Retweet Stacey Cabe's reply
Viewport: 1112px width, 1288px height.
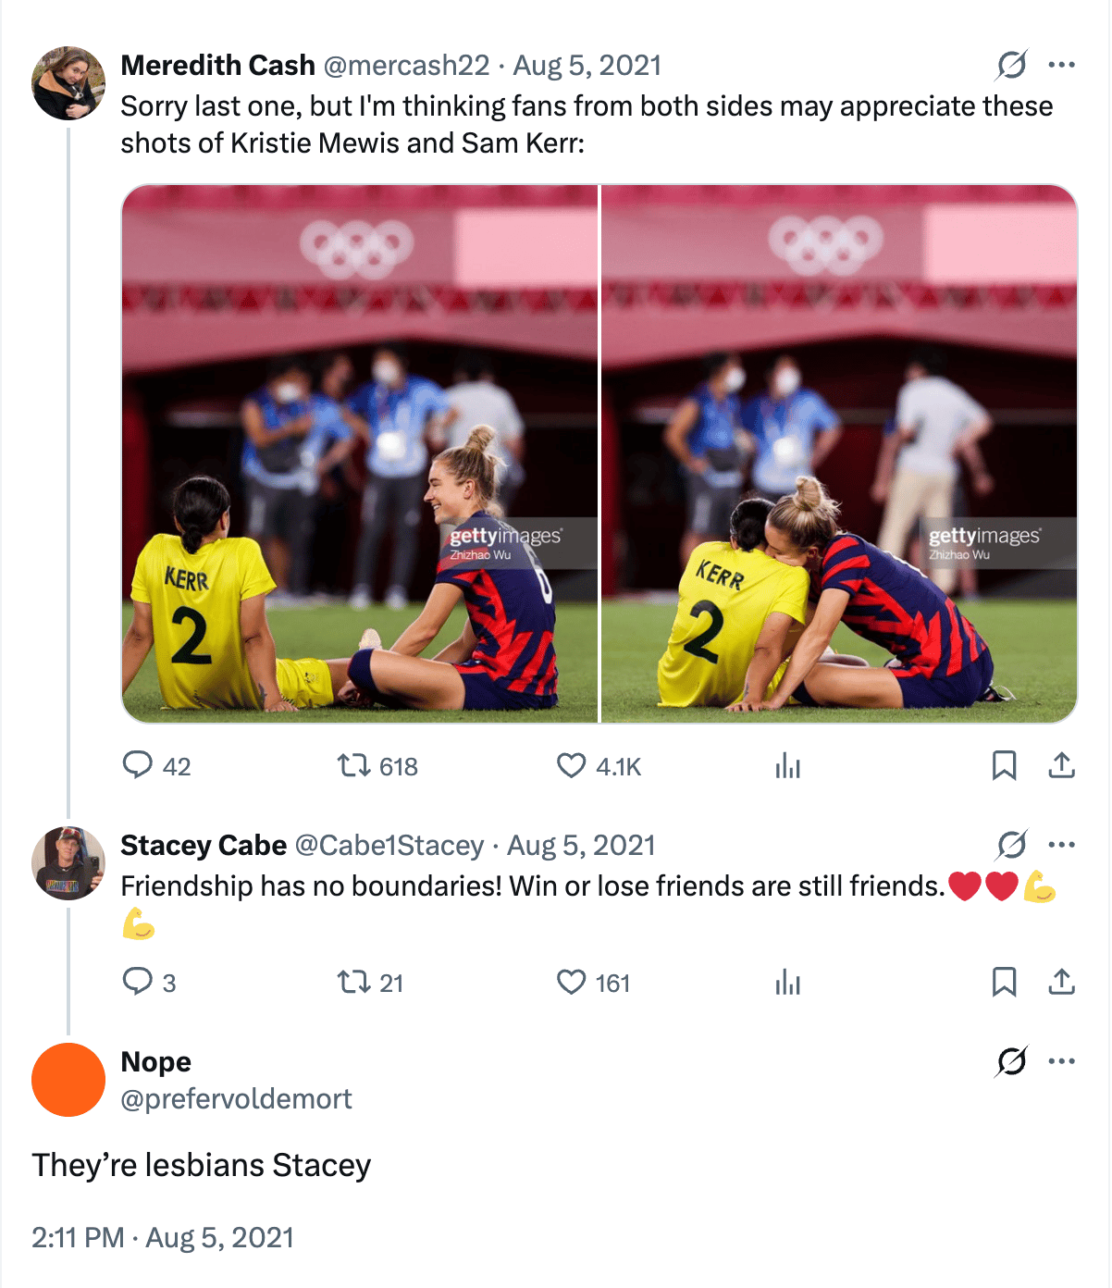click(353, 982)
